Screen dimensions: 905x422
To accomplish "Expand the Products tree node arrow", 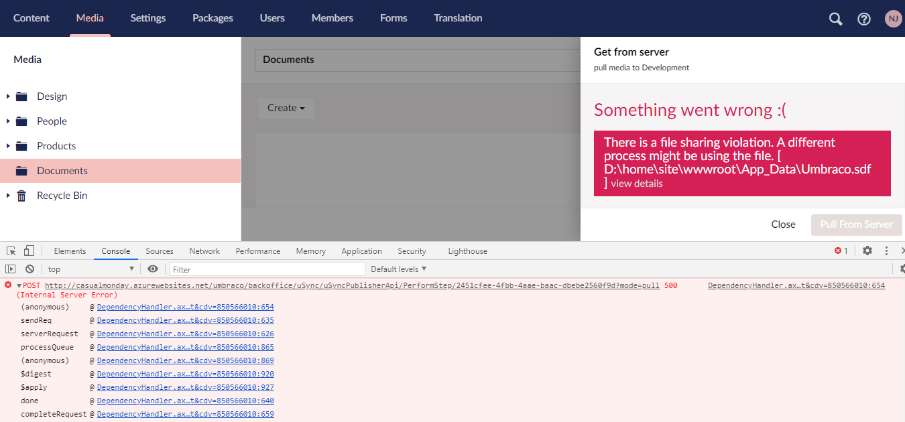I will pyautogui.click(x=8, y=146).
